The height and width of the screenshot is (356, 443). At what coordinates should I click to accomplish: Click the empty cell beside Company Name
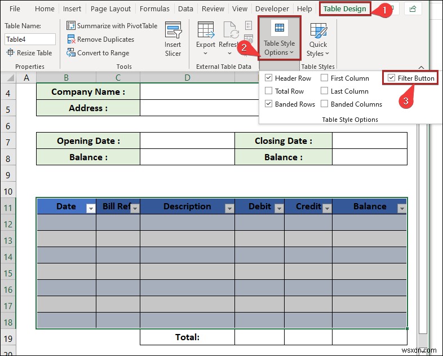(x=200, y=91)
